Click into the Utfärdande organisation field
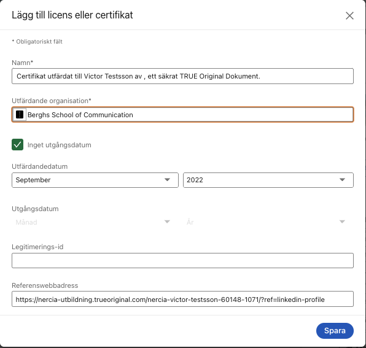Image resolution: width=366 pixels, height=348 pixels. 182,115
